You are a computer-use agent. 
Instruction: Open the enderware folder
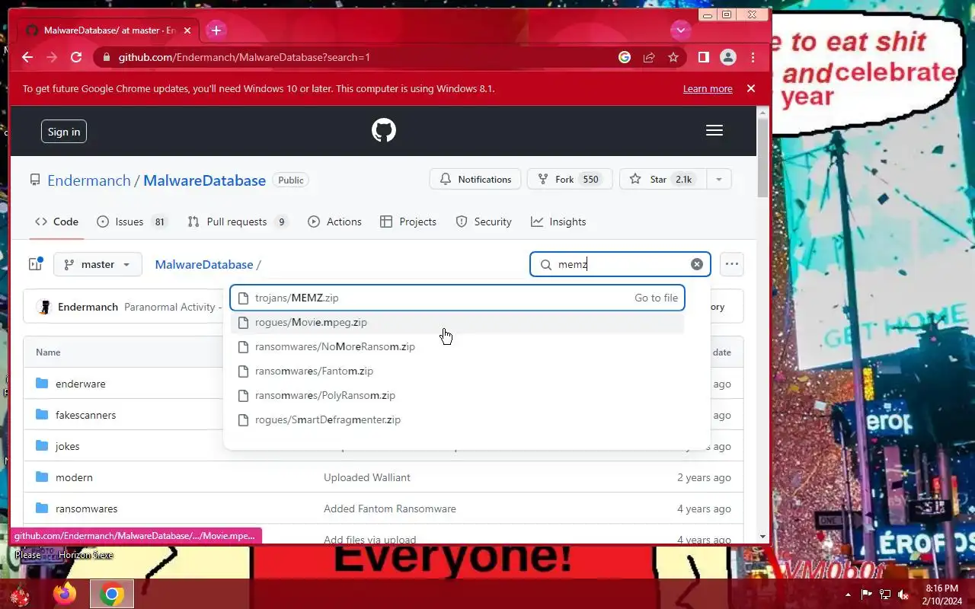tap(80, 384)
